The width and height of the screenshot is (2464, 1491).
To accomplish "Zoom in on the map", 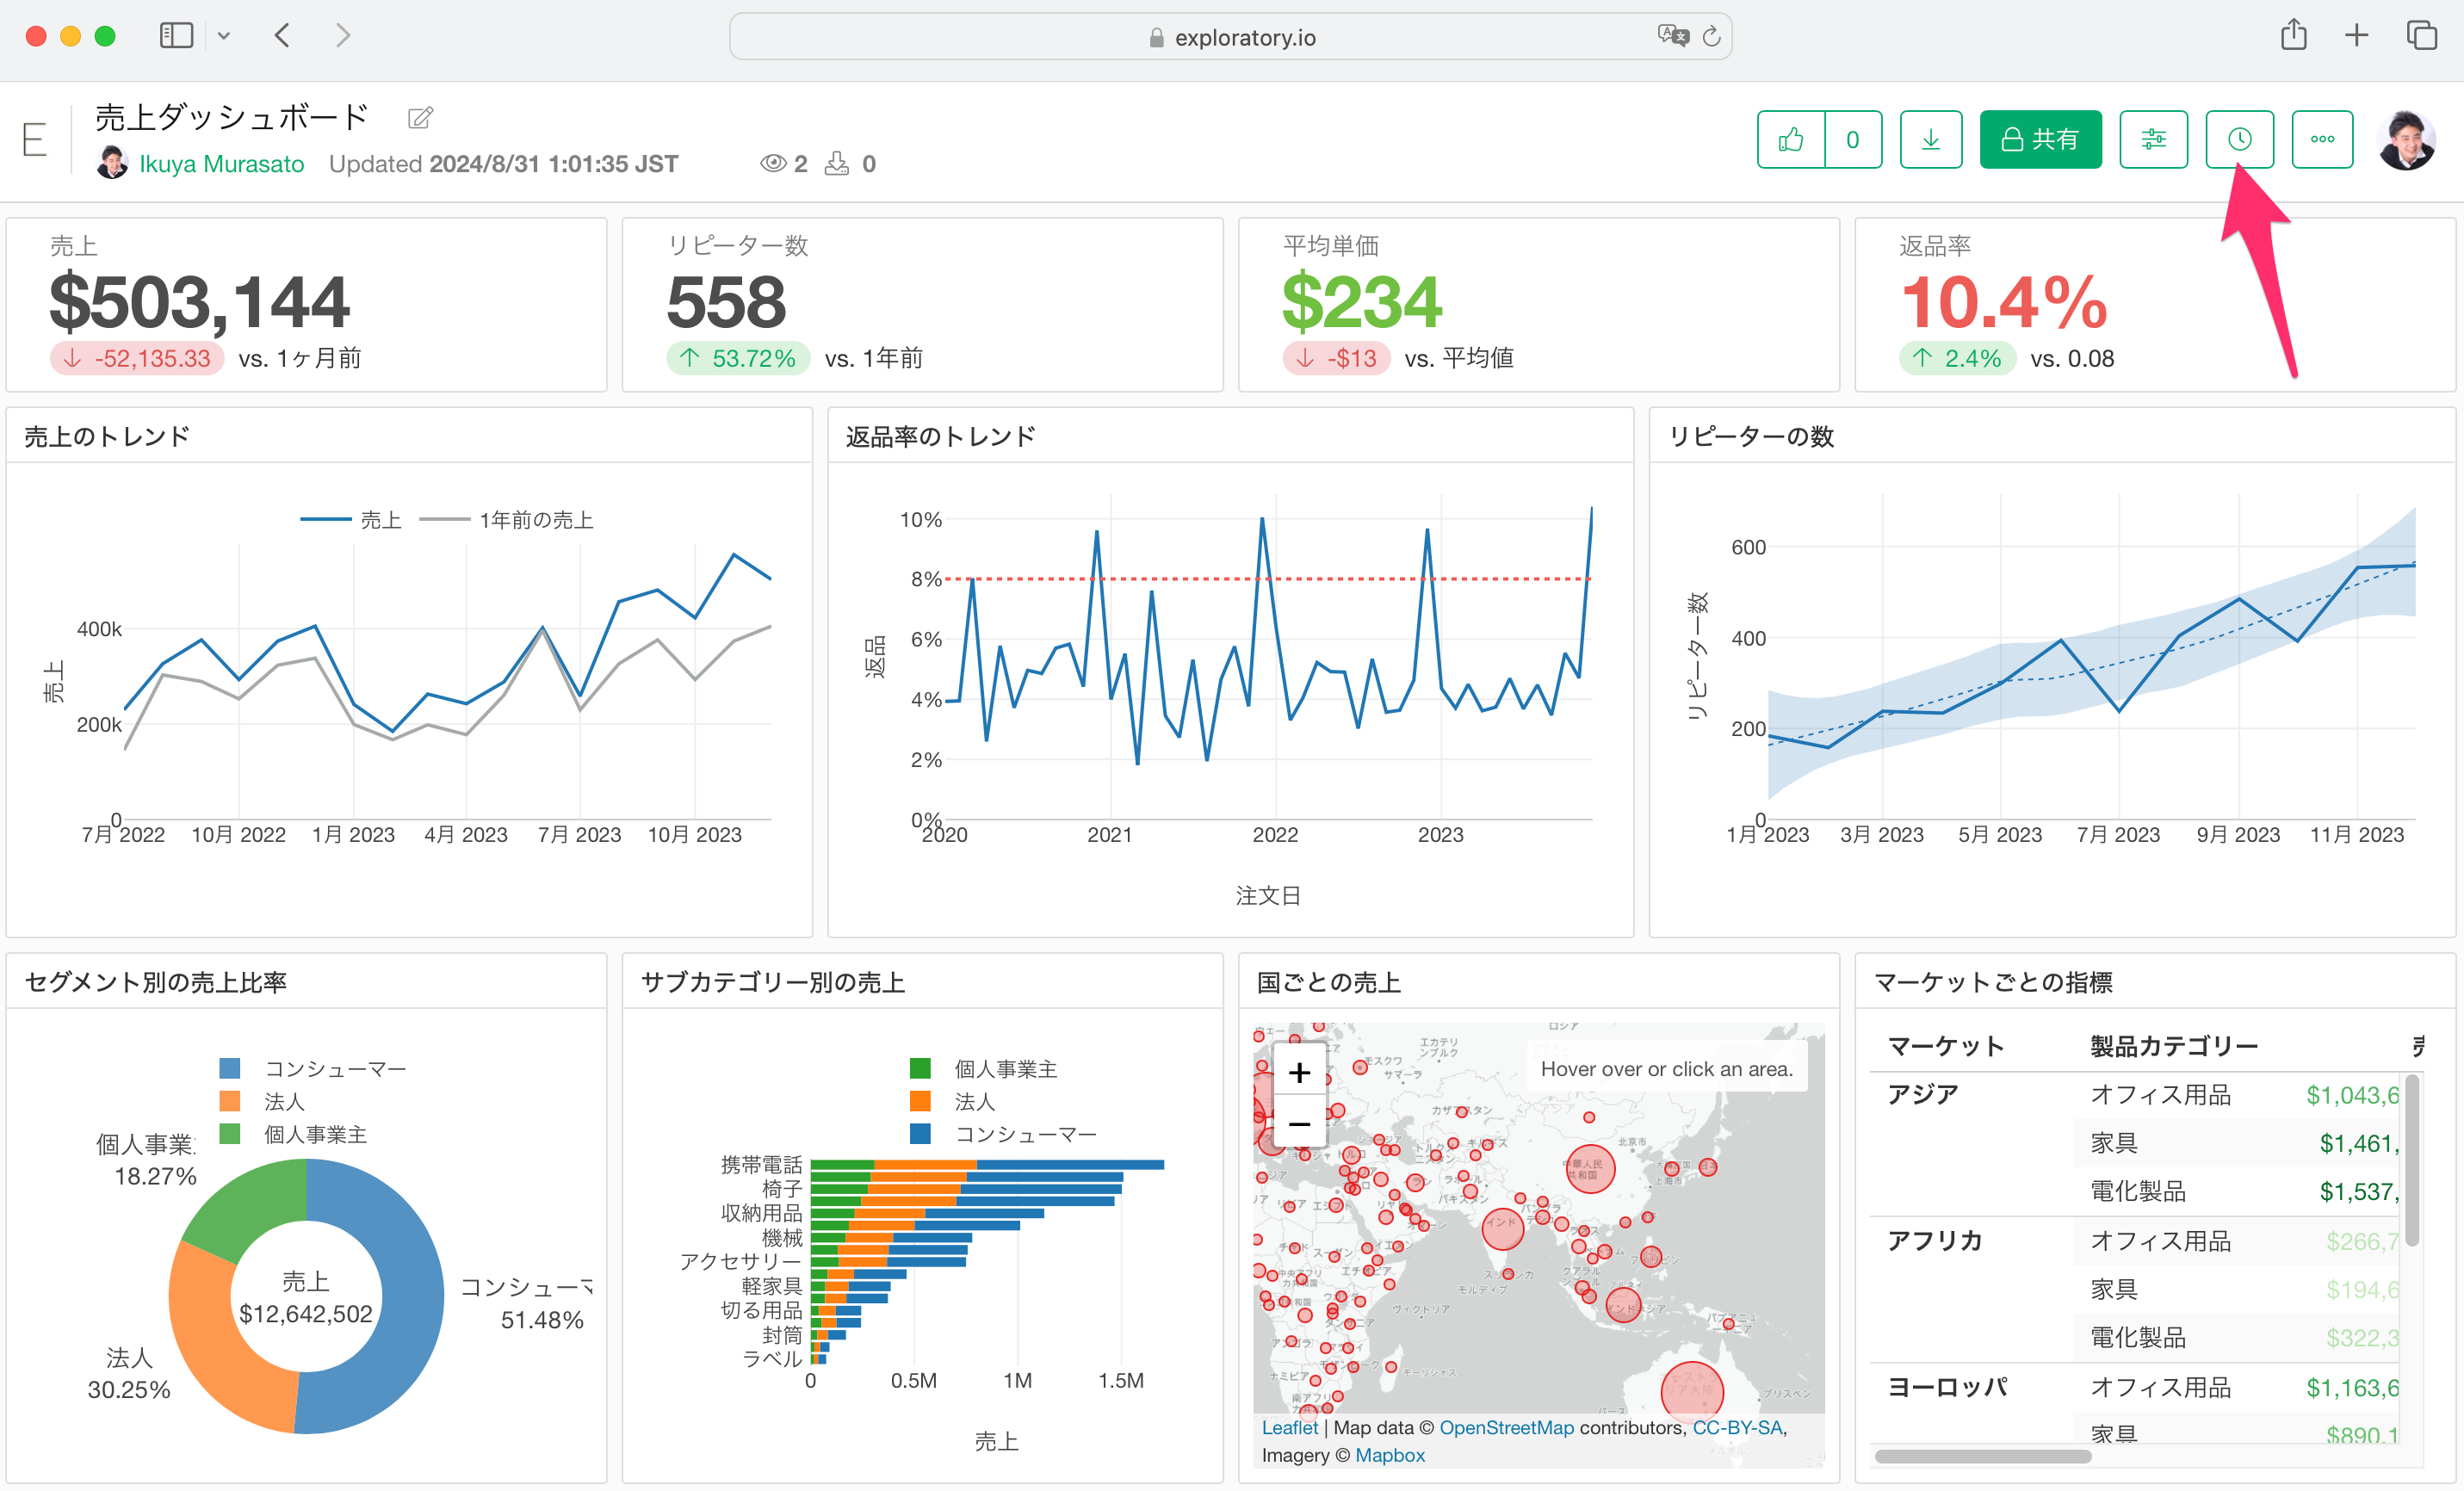I will tap(1299, 1073).
